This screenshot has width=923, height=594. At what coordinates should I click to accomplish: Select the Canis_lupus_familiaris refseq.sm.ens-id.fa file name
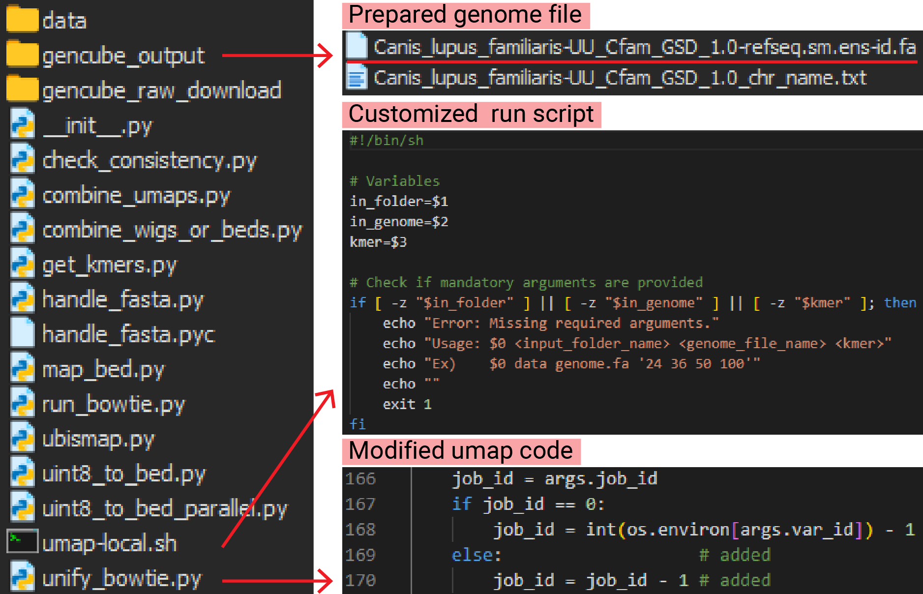click(x=645, y=48)
